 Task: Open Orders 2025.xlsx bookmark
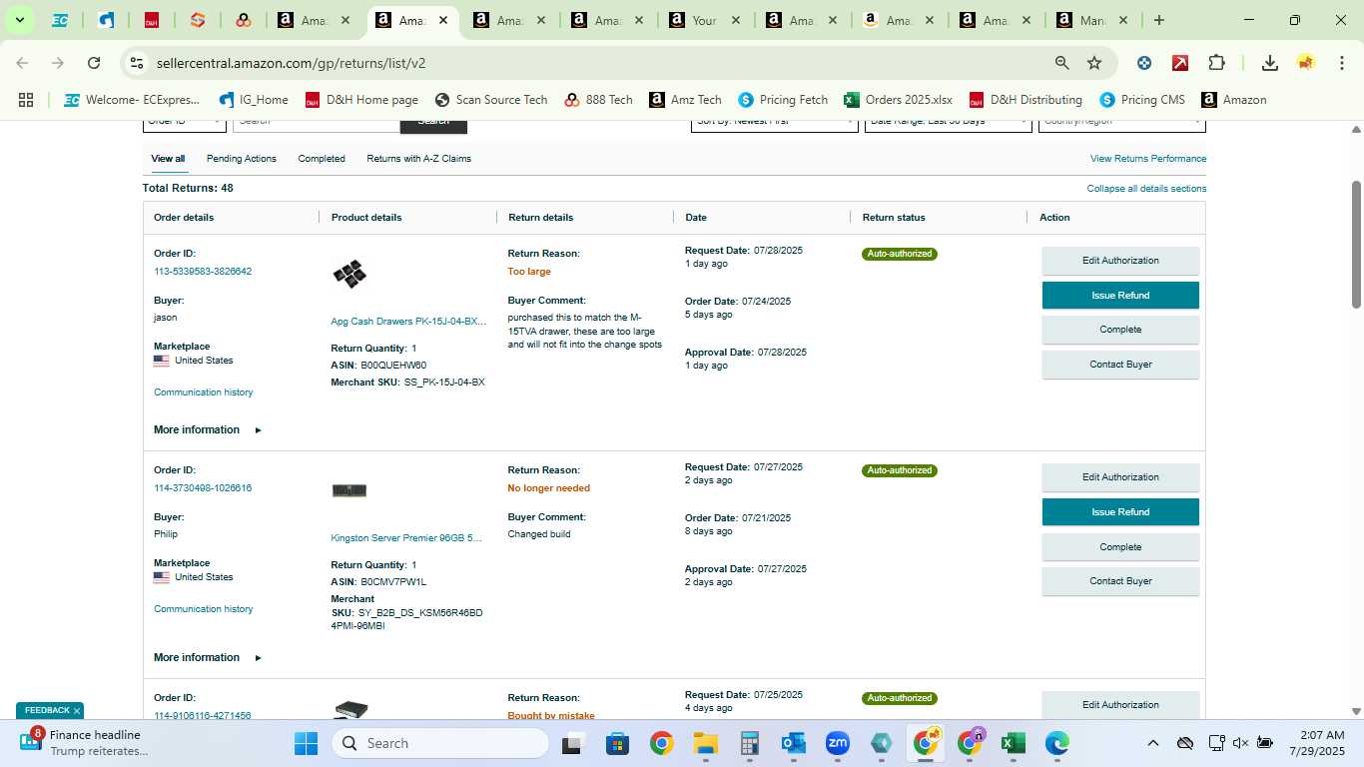pyautogui.click(x=898, y=100)
